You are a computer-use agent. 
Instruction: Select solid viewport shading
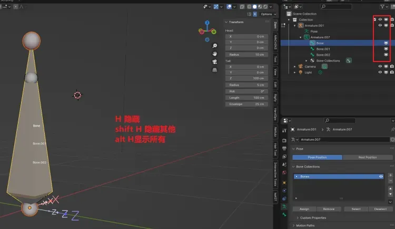(x=255, y=7)
